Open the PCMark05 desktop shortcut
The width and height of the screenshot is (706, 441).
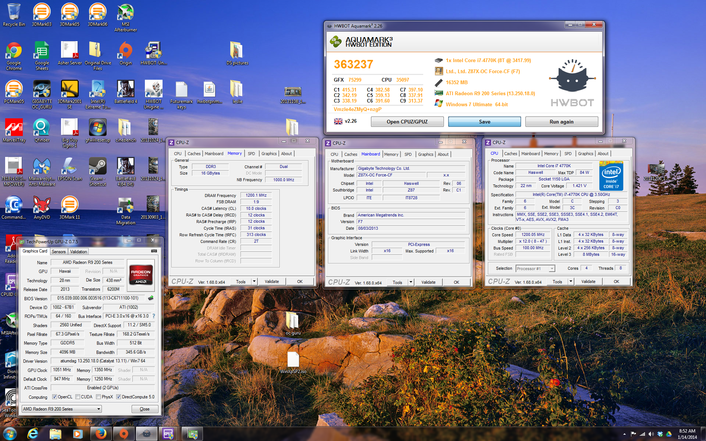coord(14,92)
